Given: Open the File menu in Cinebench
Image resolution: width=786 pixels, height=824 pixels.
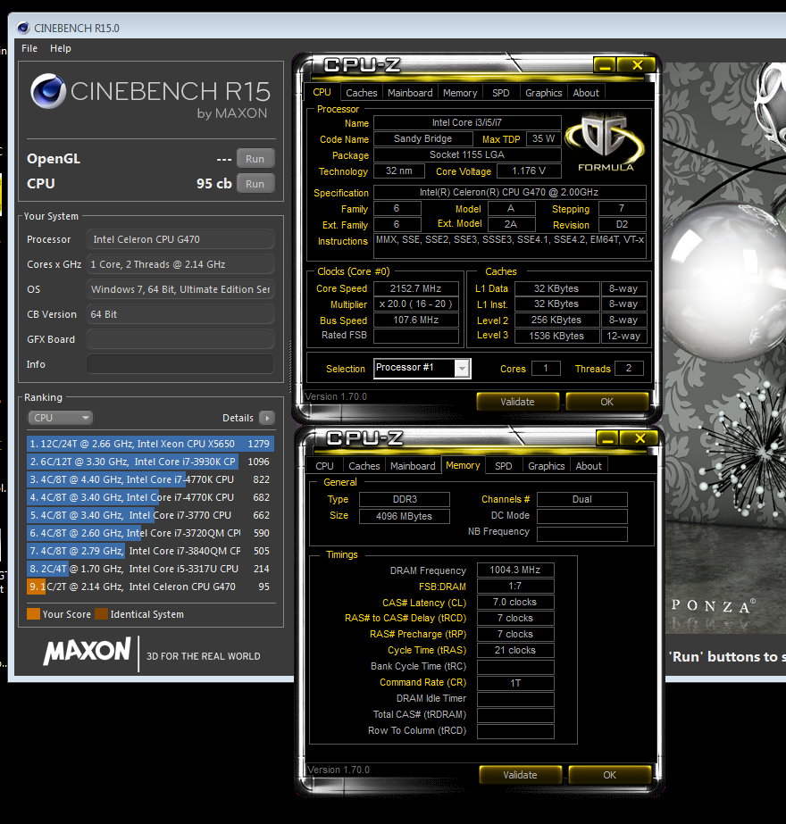Looking at the screenshot, I should (29, 48).
